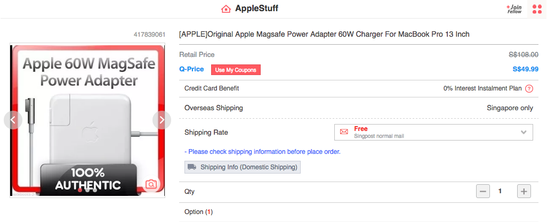Open the AppleStuff shop title link
547x222 pixels.
[x=257, y=9]
